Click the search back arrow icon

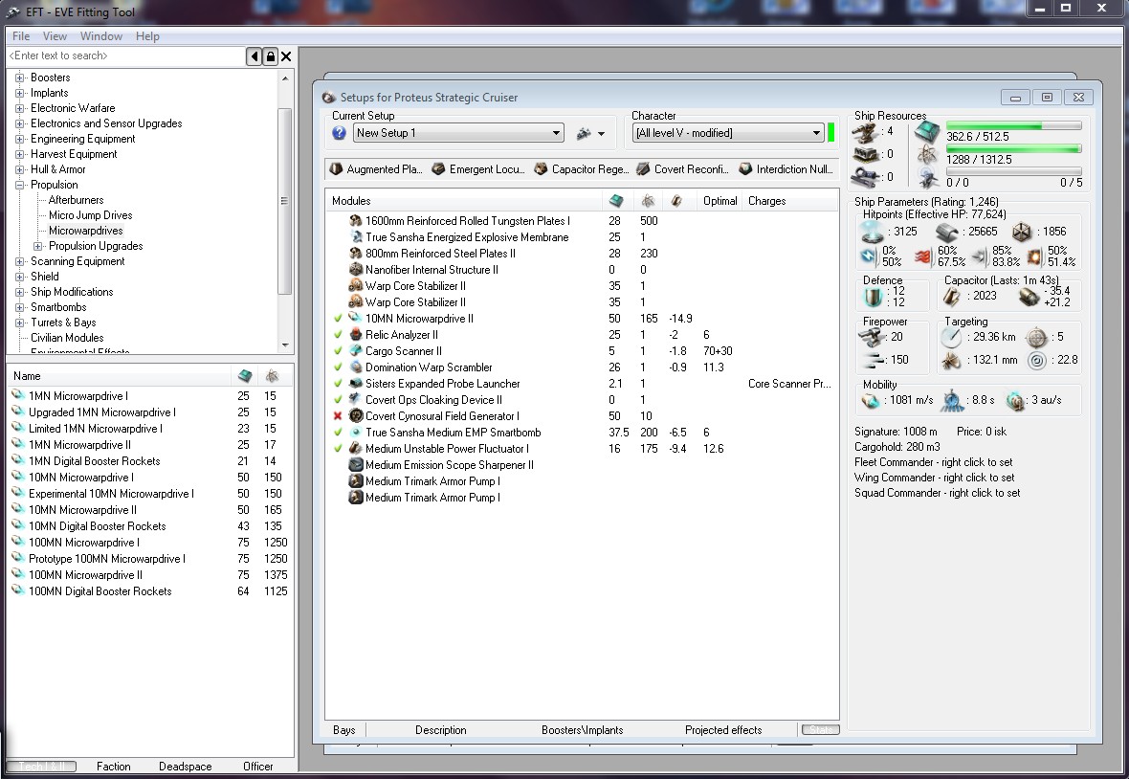click(254, 56)
